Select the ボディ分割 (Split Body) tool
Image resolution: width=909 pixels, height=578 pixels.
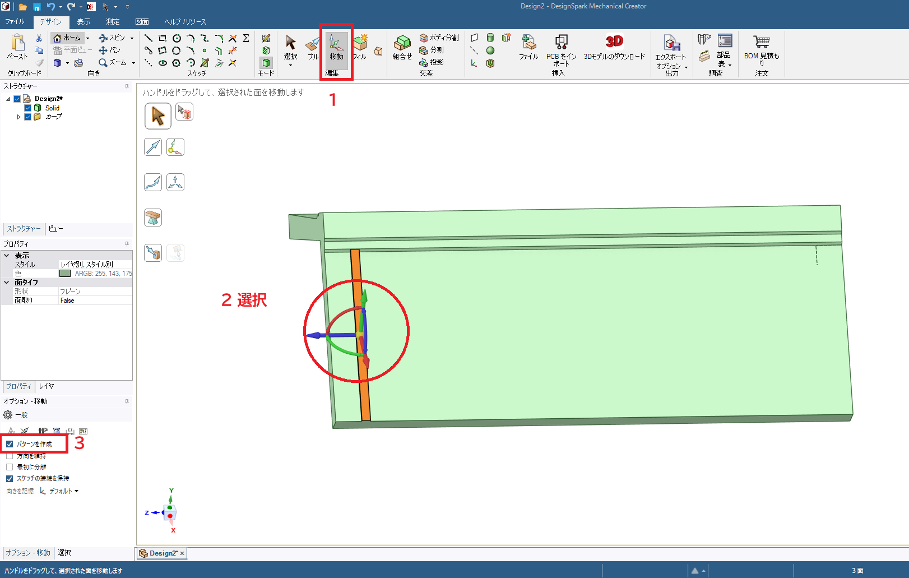(439, 38)
